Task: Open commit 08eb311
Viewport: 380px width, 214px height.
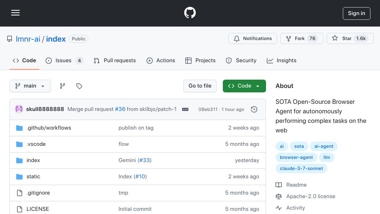Action: tap(208, 109)
